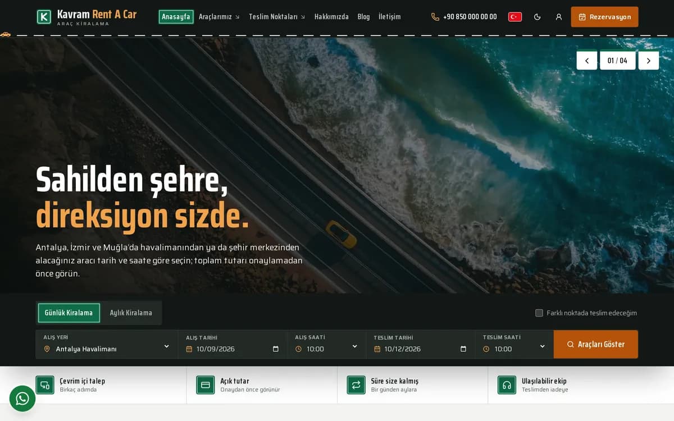Viewport: 674px width, 421px height.
Task: Click the 'Teslimden iadeye' subtitle text
Action: tap(545, 390)
